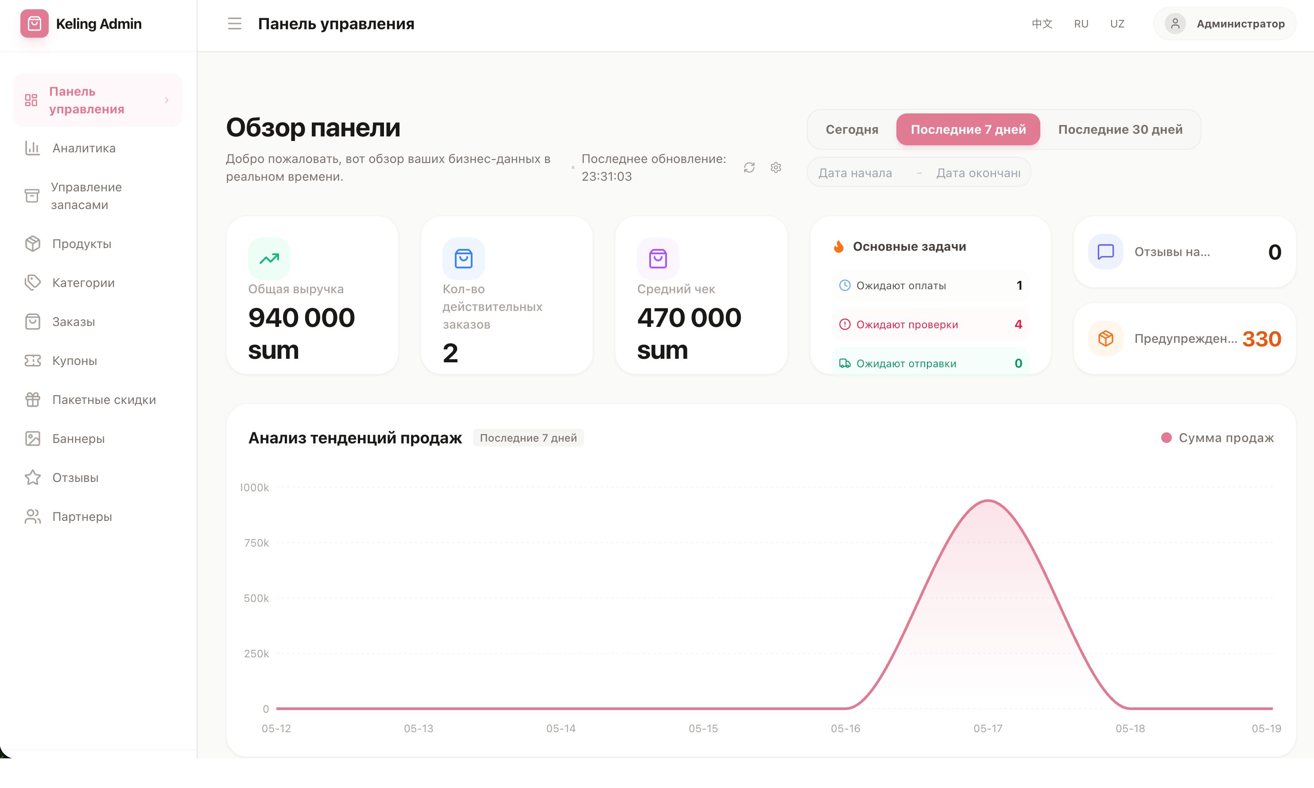Click the Отзывы на... card label
Image resolution: width=1314 pixels, height=788 pixels.
point(1172,252)
